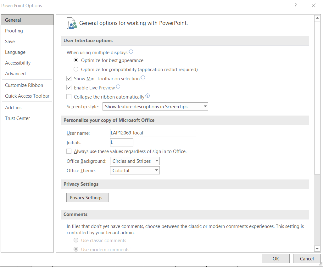Click the Office Background label

86,161
